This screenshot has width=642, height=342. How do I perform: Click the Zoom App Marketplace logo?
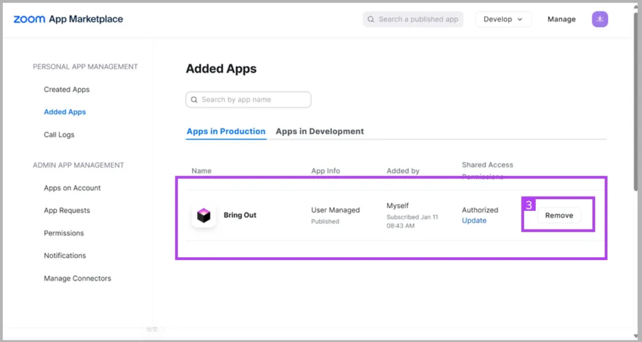tap(68, 19)
